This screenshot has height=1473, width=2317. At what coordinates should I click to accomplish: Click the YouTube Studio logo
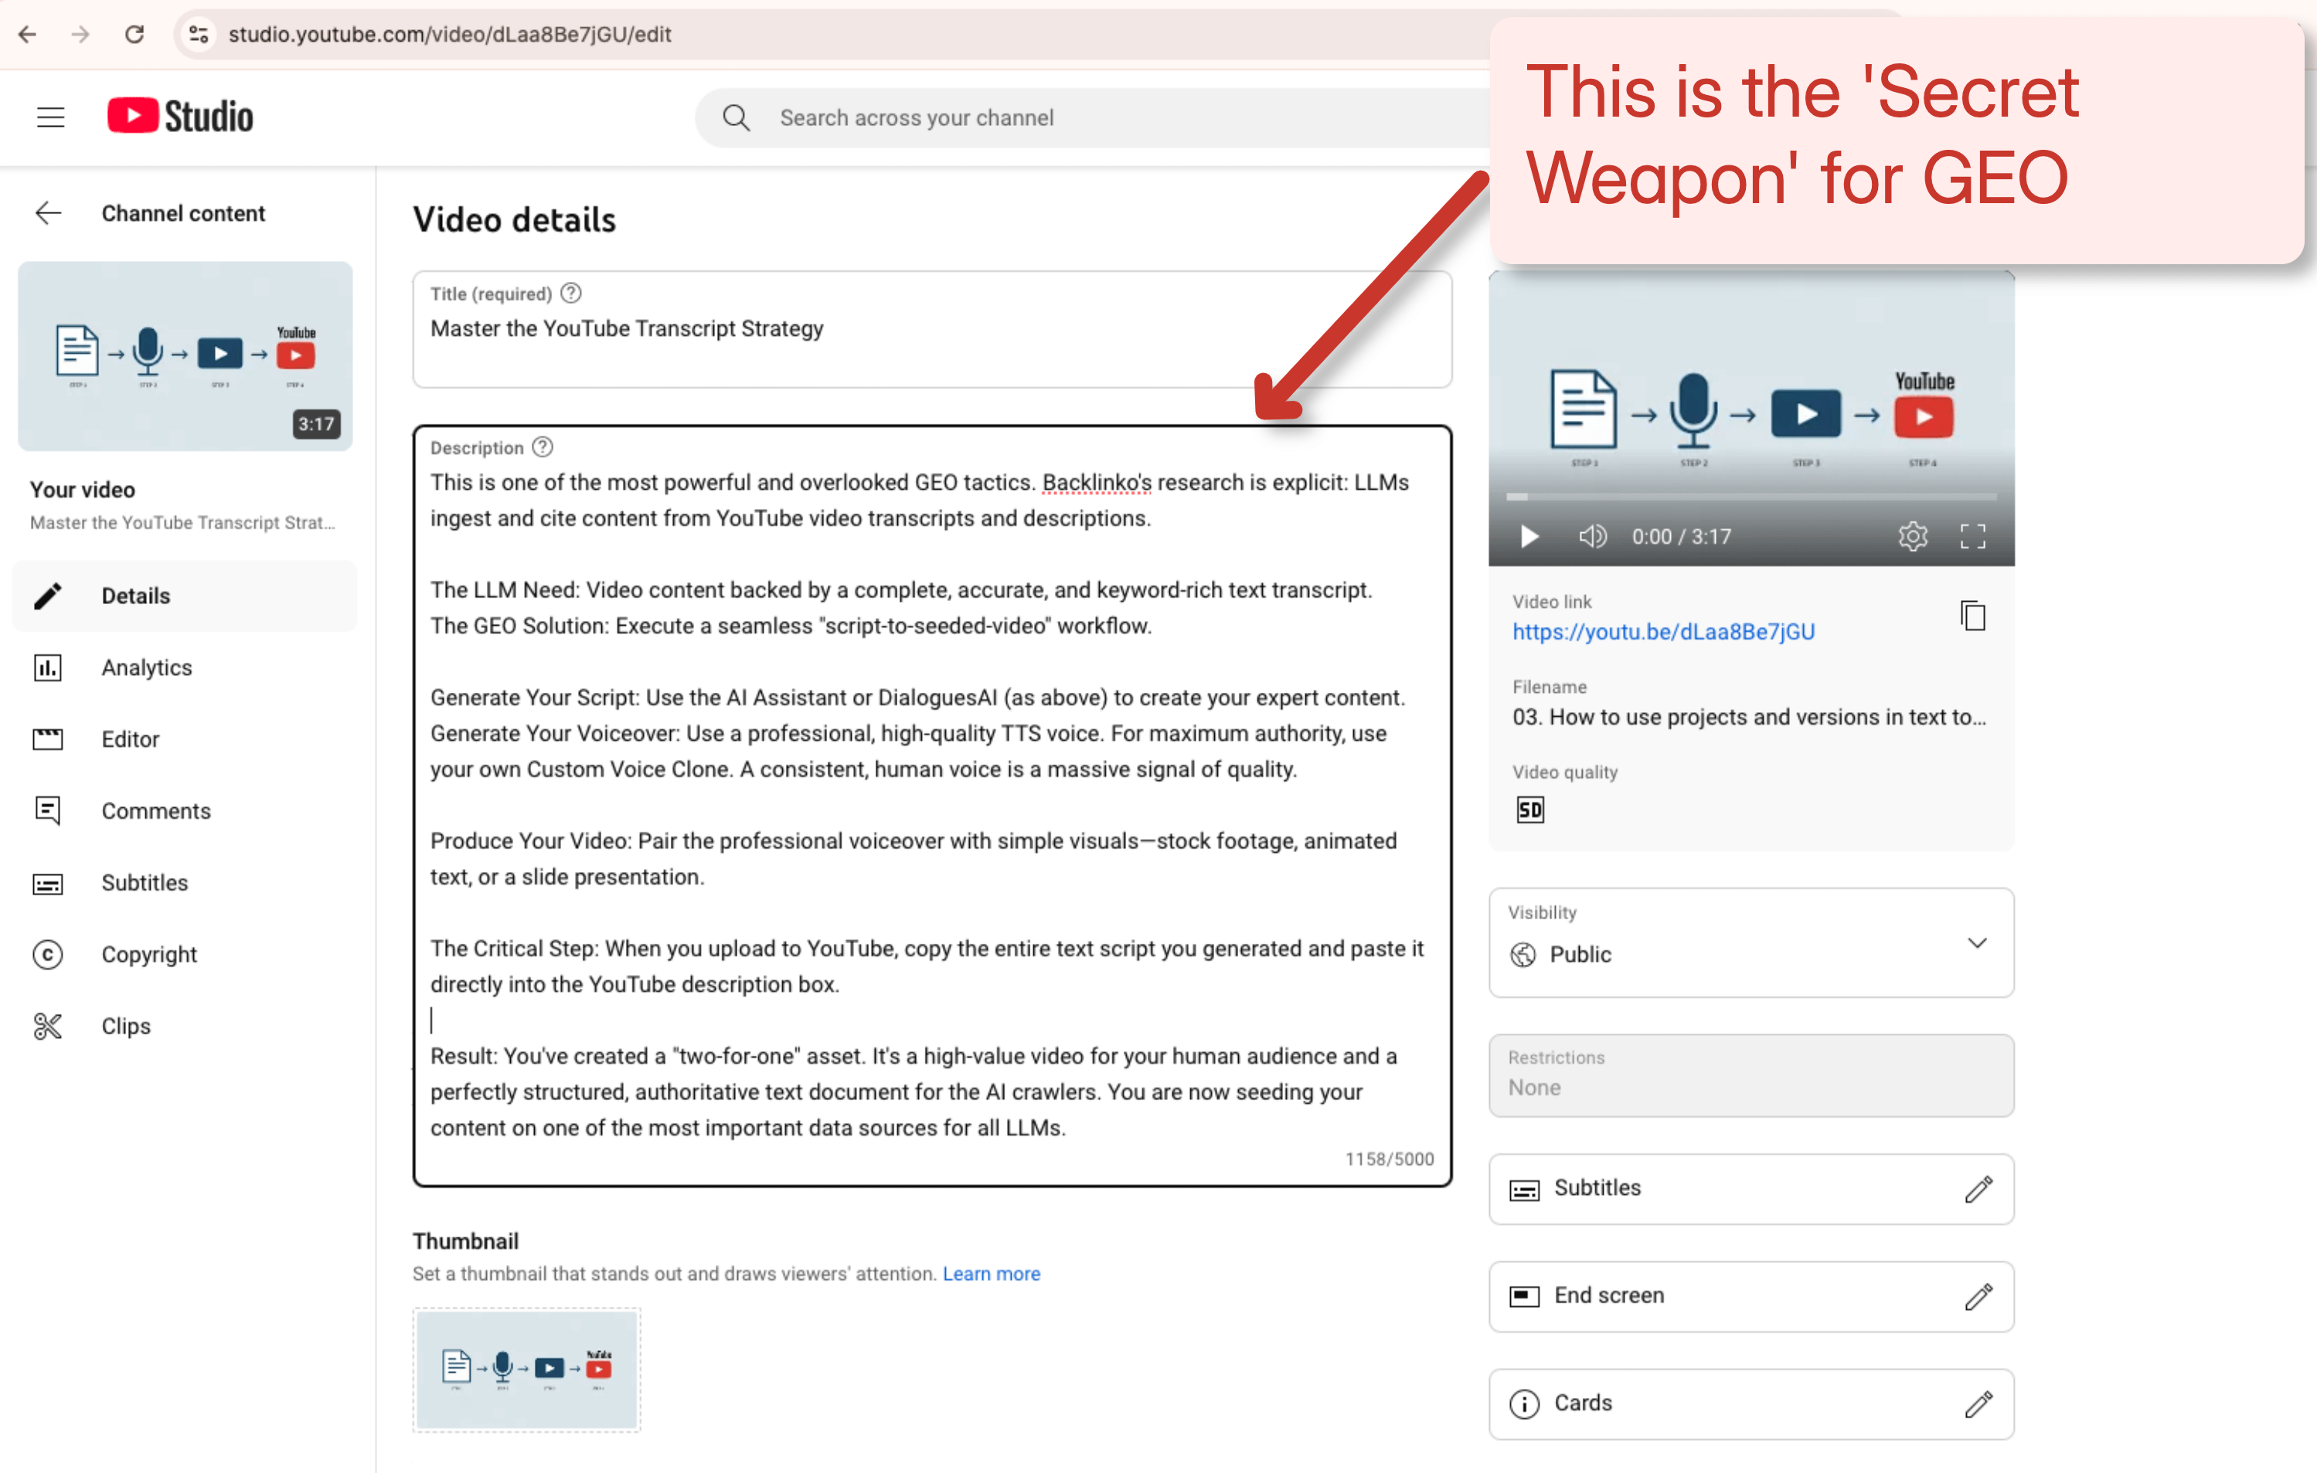[180, 117]
